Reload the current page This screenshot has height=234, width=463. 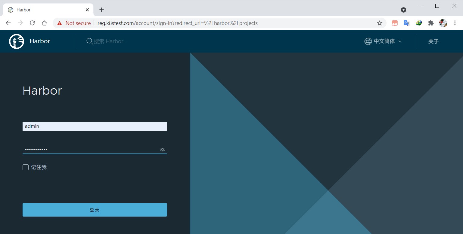point(32,23)
